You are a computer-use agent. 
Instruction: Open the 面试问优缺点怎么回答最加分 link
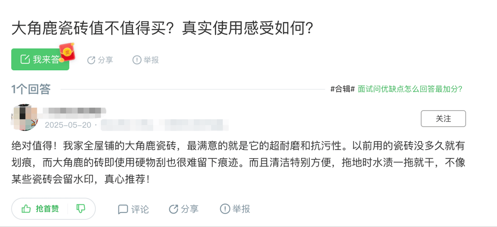click(x=410, y=89)
